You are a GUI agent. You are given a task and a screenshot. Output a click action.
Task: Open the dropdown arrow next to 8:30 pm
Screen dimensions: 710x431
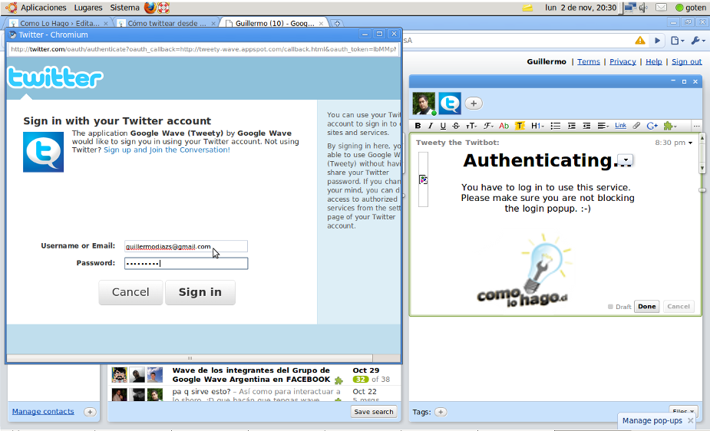(691, 143)
